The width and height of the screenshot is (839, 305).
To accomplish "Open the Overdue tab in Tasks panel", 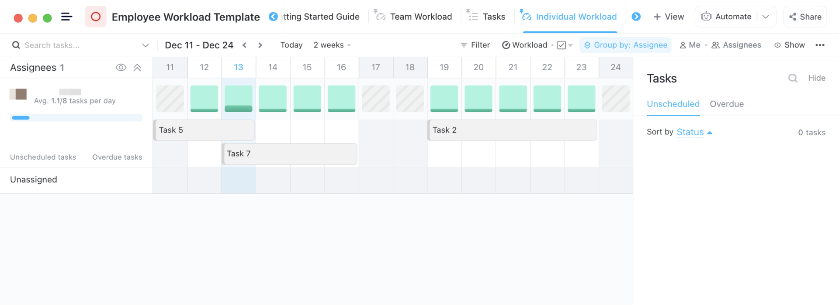I will pos(726,104).
